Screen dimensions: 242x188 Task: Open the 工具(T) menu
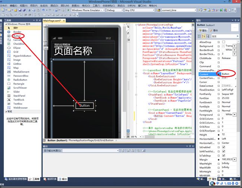(x=96, y=6)
